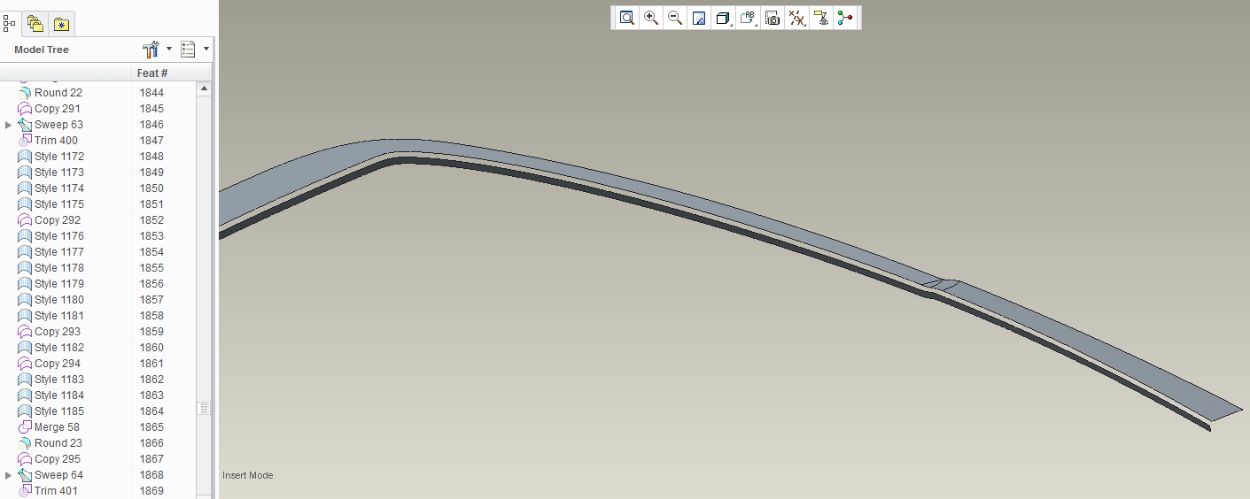Click the model tree scroll up arrow
Image resolution: width=1250 pixels, height=499 pixels.
205,88
